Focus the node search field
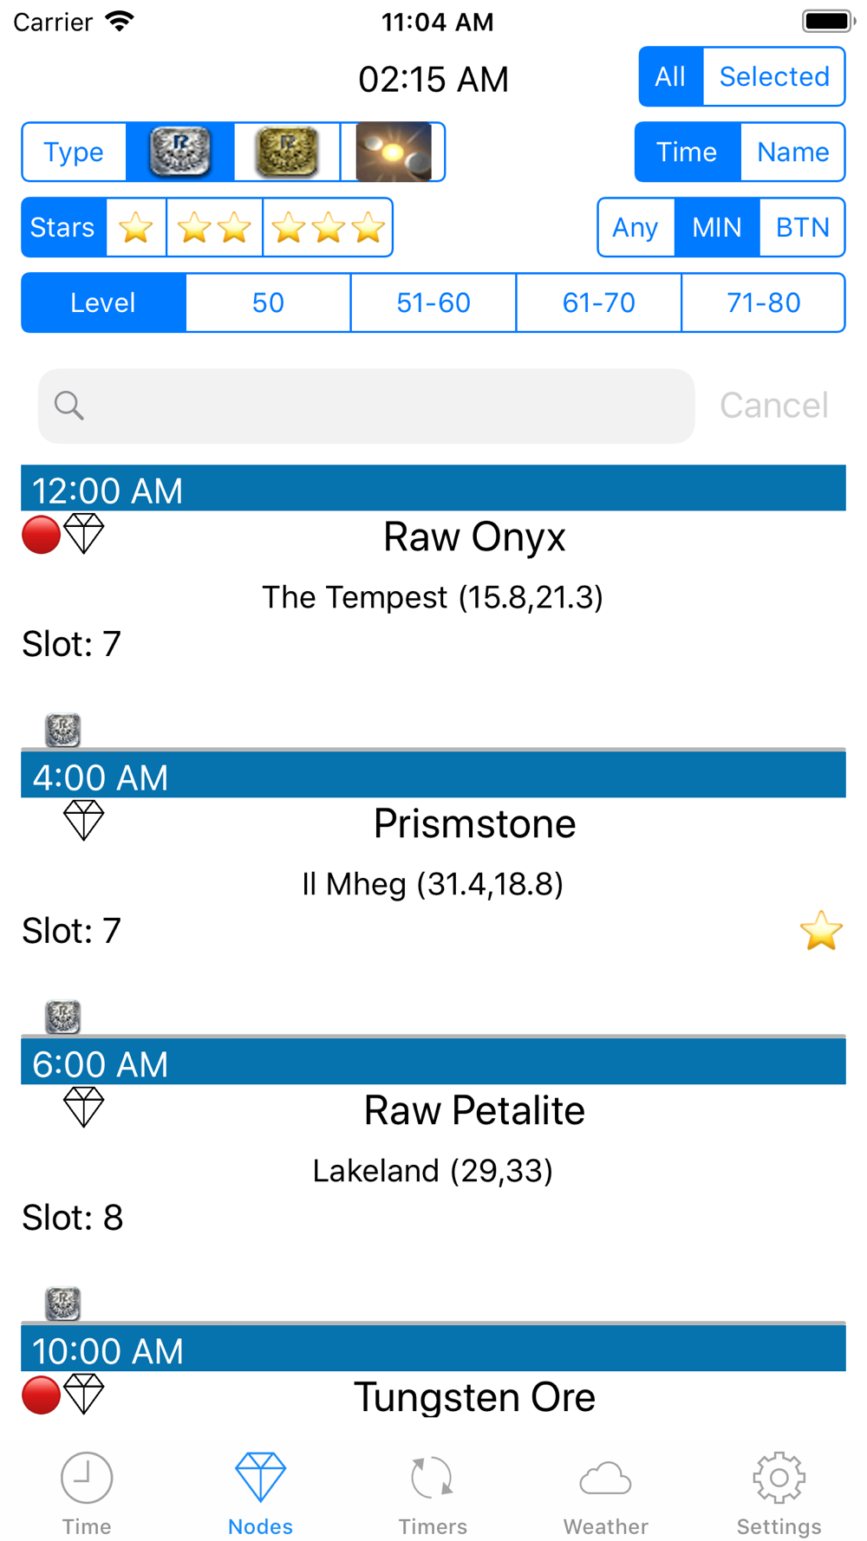 click(366, 406)
